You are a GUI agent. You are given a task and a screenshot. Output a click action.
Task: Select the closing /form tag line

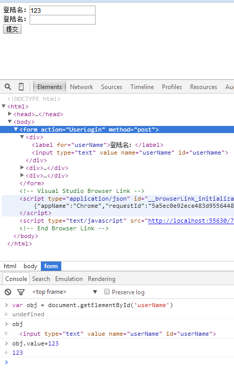click(x=32, y=183)
